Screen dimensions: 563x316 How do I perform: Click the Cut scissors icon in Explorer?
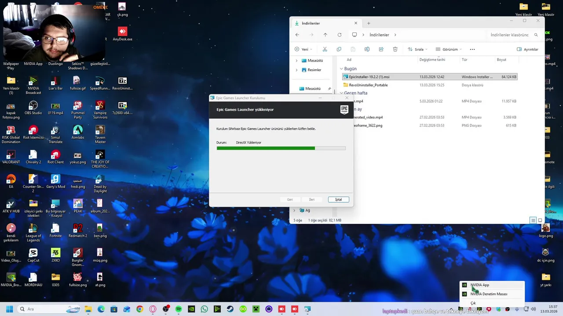[325, 49]
